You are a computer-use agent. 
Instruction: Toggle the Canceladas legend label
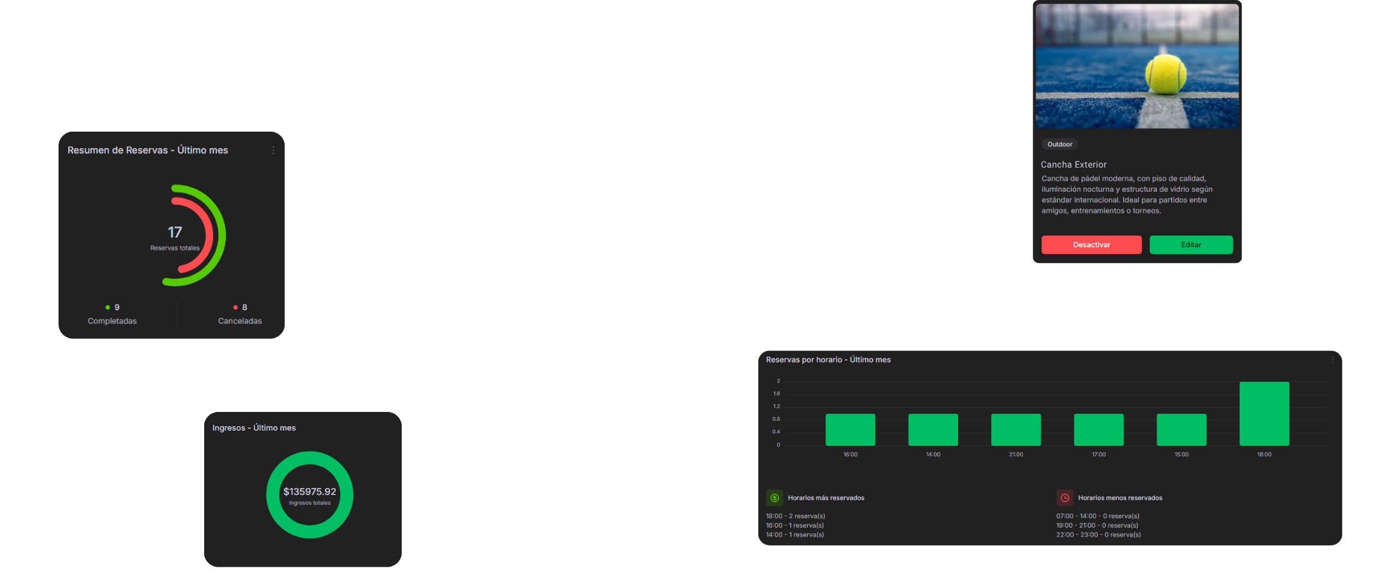pos(240,321)
